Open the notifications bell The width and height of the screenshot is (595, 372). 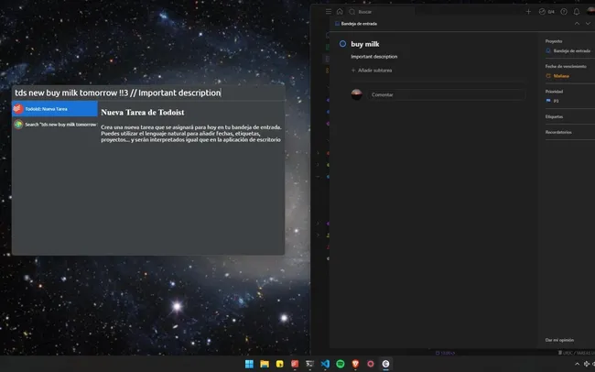point(577,12)
